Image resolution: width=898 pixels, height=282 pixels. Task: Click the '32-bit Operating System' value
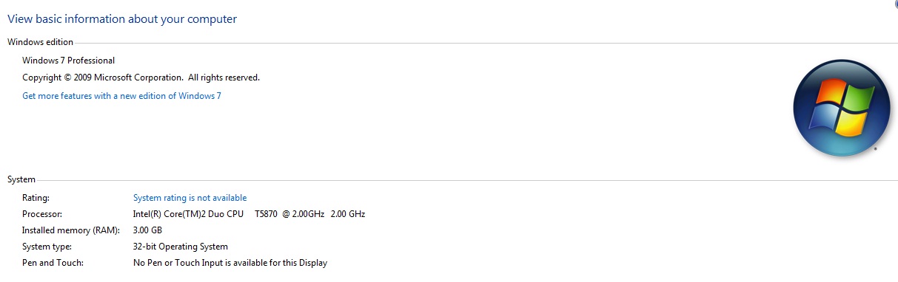pos(181,247)
